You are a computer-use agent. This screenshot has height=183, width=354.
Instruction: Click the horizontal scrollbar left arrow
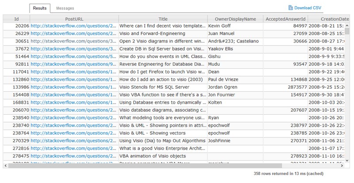(6, 165)
